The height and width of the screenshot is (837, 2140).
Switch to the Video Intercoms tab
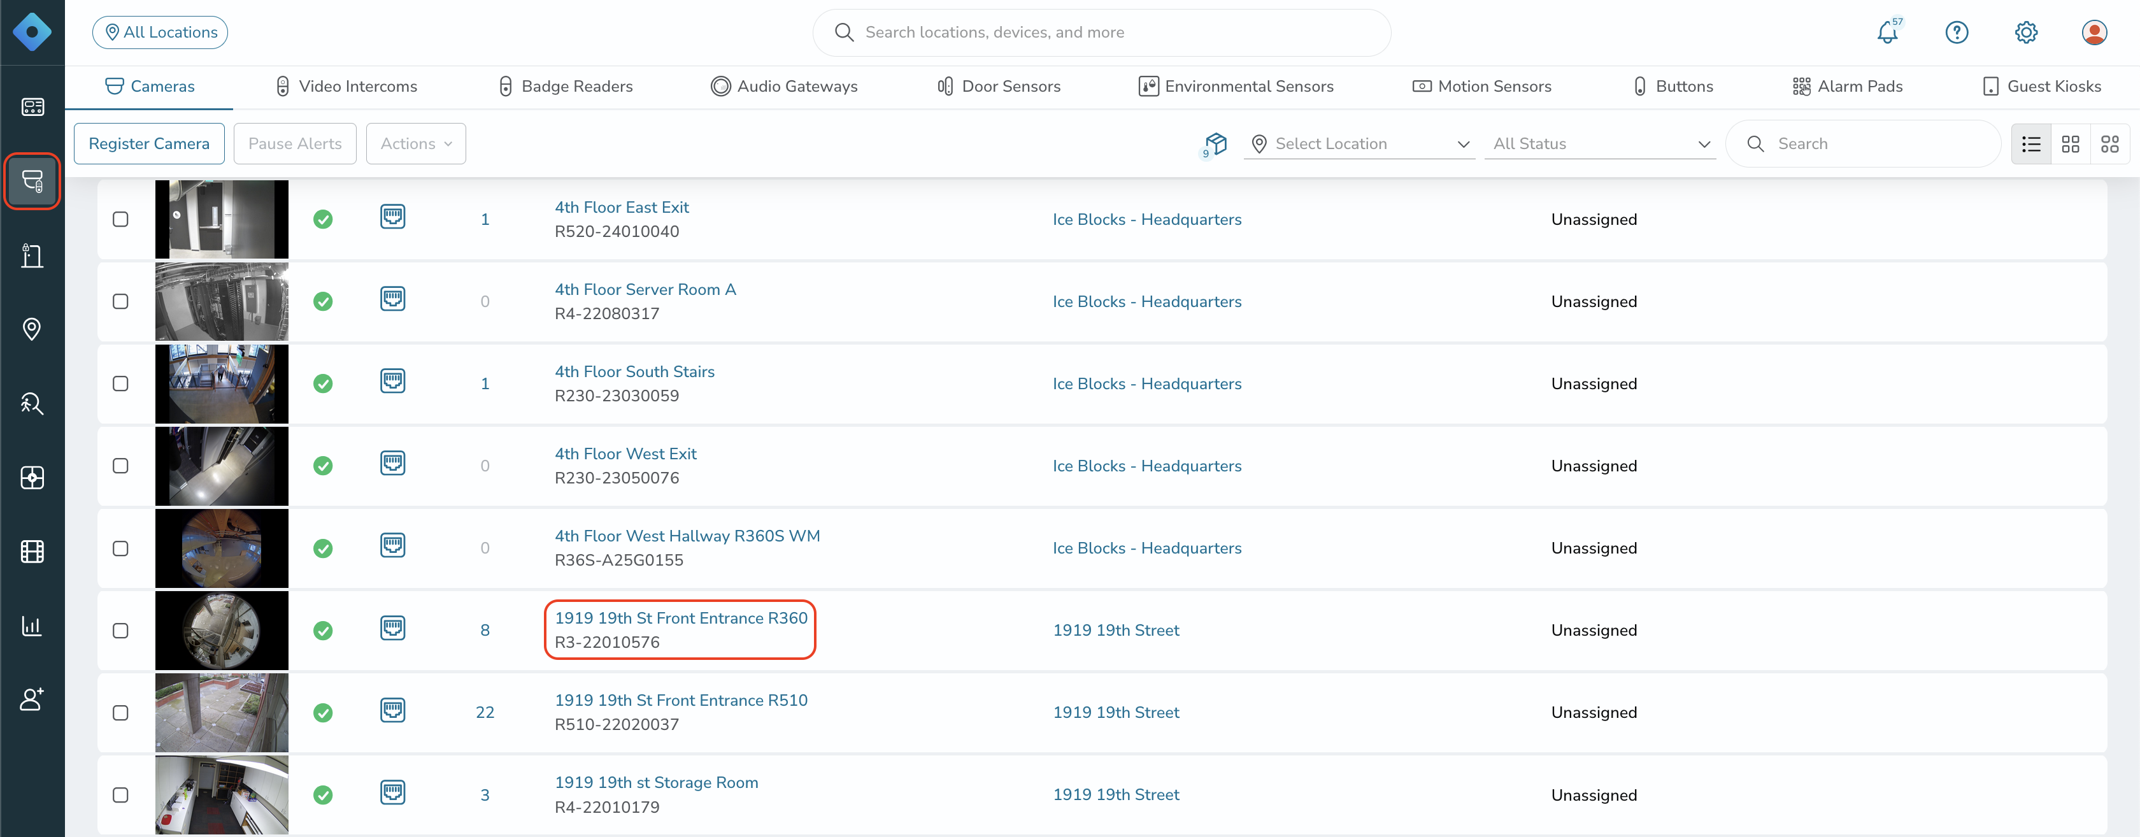(x=346, y=87)
